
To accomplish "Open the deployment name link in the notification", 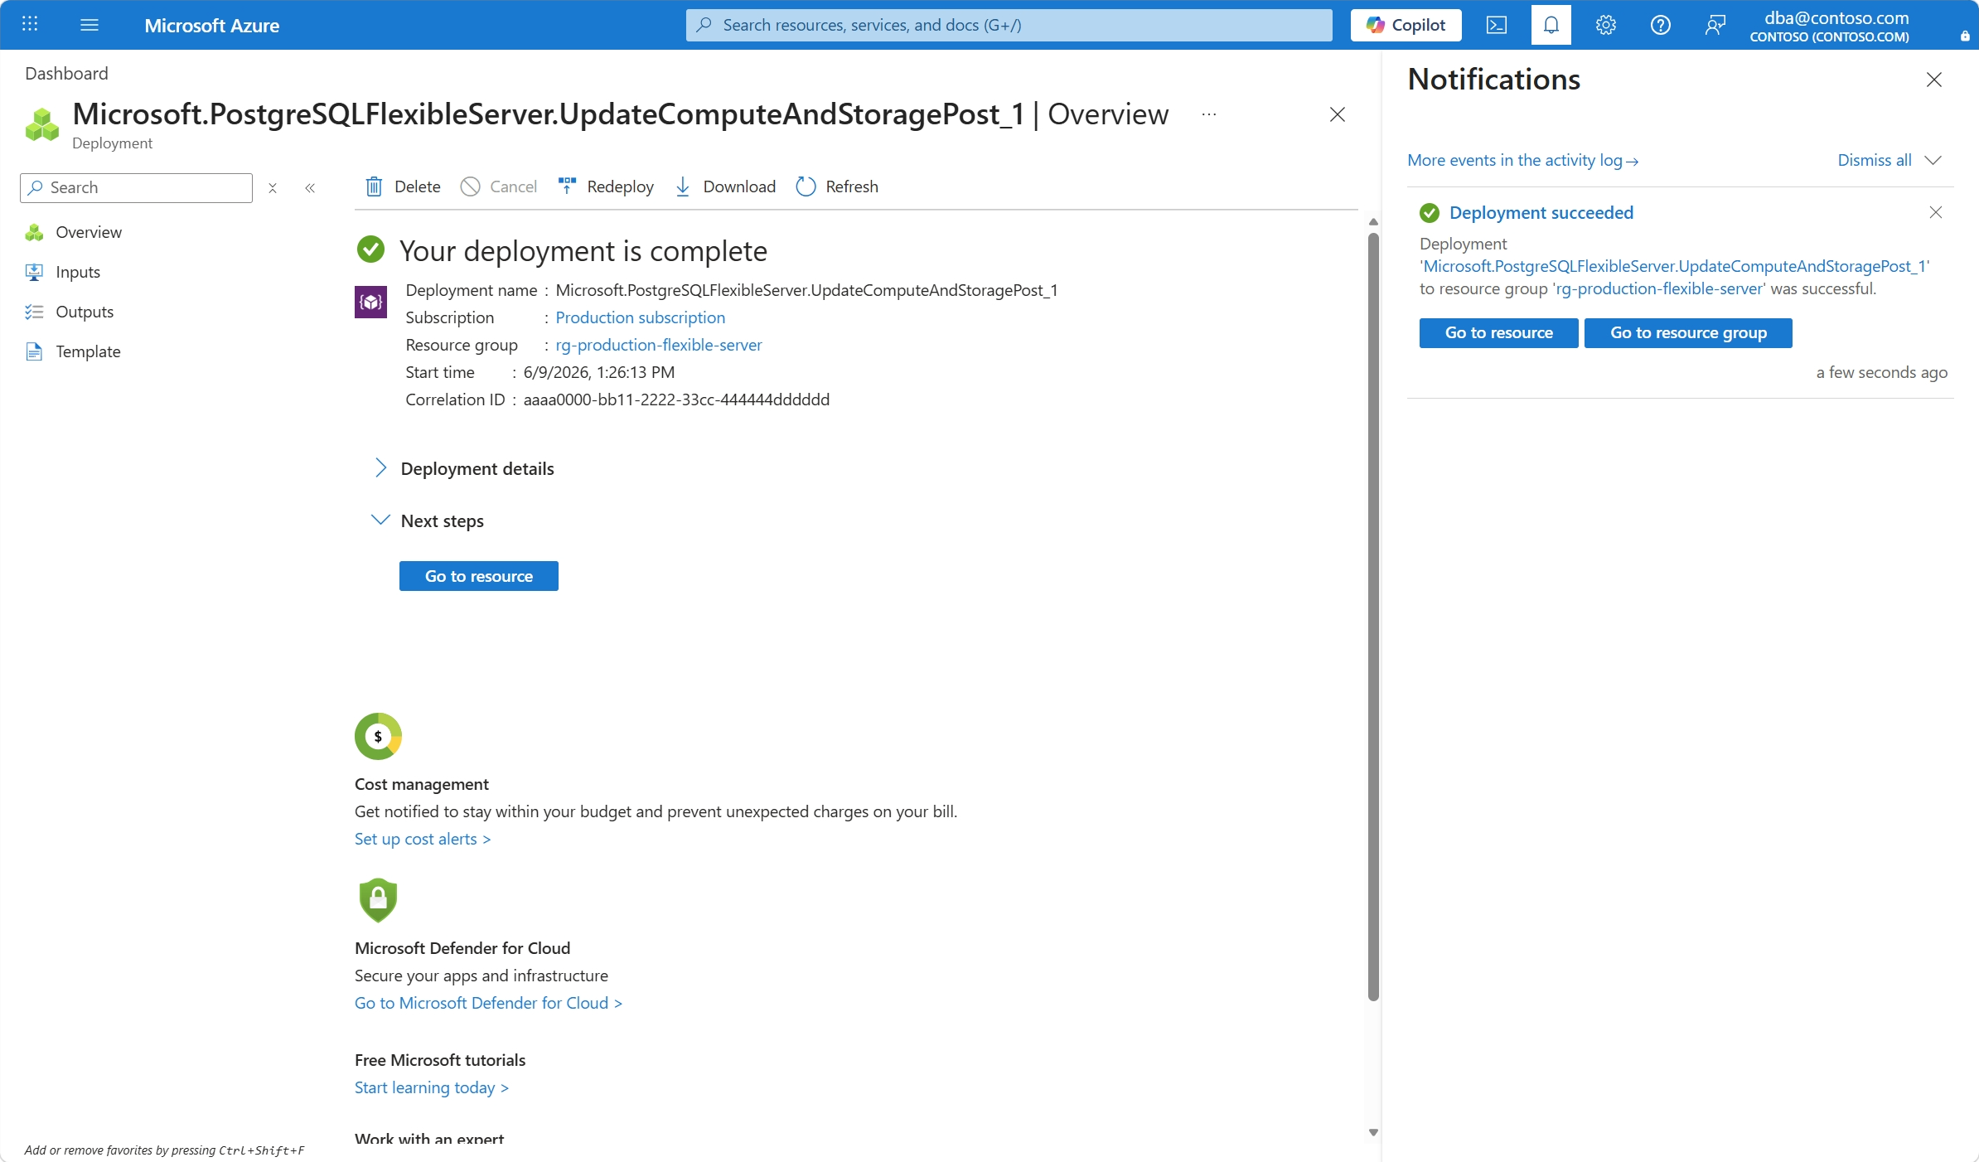I will [x=1674, y=266].
